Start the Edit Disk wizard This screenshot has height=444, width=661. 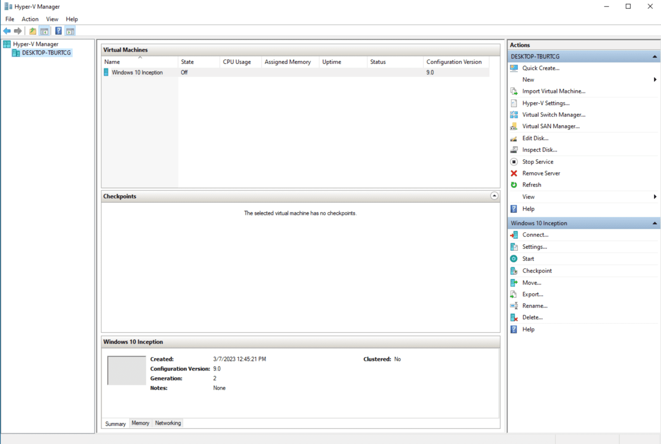[535, 138]
